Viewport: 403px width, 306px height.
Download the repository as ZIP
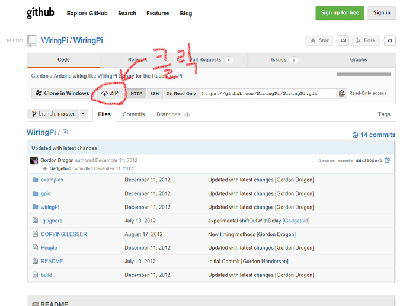pos(110,93)
